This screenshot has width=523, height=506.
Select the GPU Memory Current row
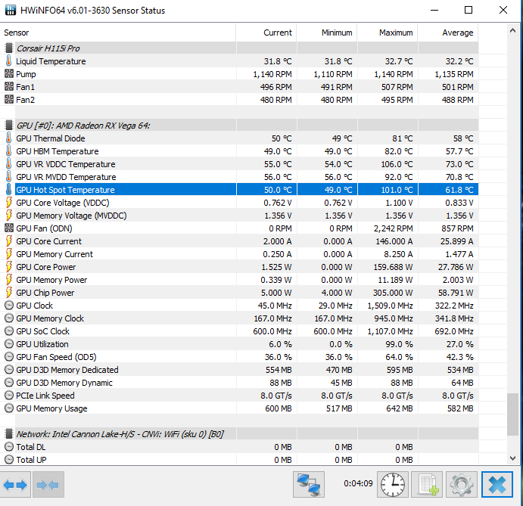click(239, 253)
